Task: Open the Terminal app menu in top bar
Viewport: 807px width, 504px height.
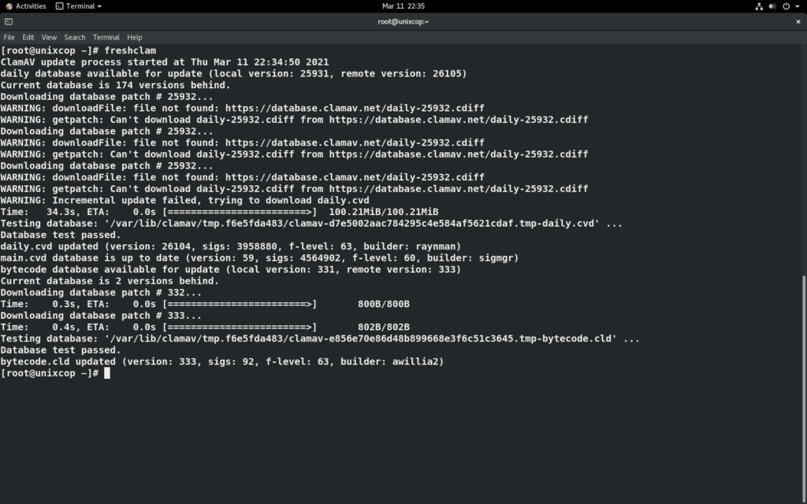Action: point(79,6)
